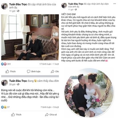
Task: Open the reactions list showing 281
Action: click(x=6, y=64)
